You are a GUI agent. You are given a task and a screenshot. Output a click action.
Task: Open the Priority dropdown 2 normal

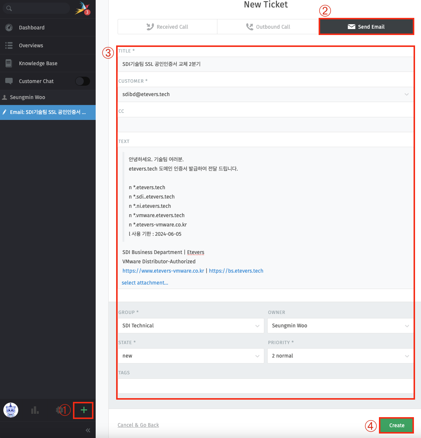[340, 356]
